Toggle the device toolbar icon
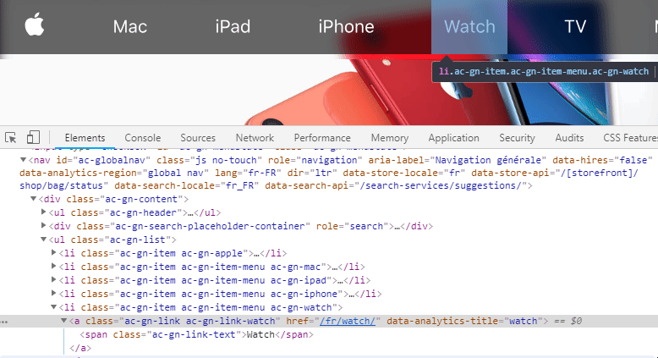This screenshot has height=358, width=658. click(x=33, y=138)
